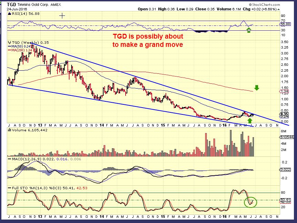This screenshot has width=297, height=223.
Task: Click the Volume 6,105,442 panel label
Action: coord(29,130)
